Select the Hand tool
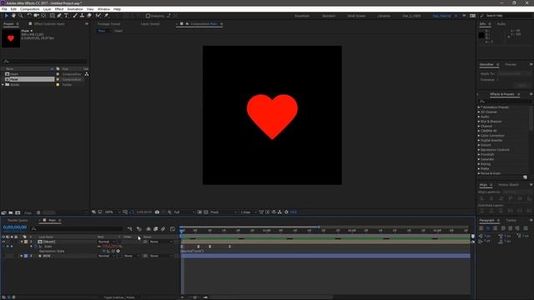 tap(13, 16)
